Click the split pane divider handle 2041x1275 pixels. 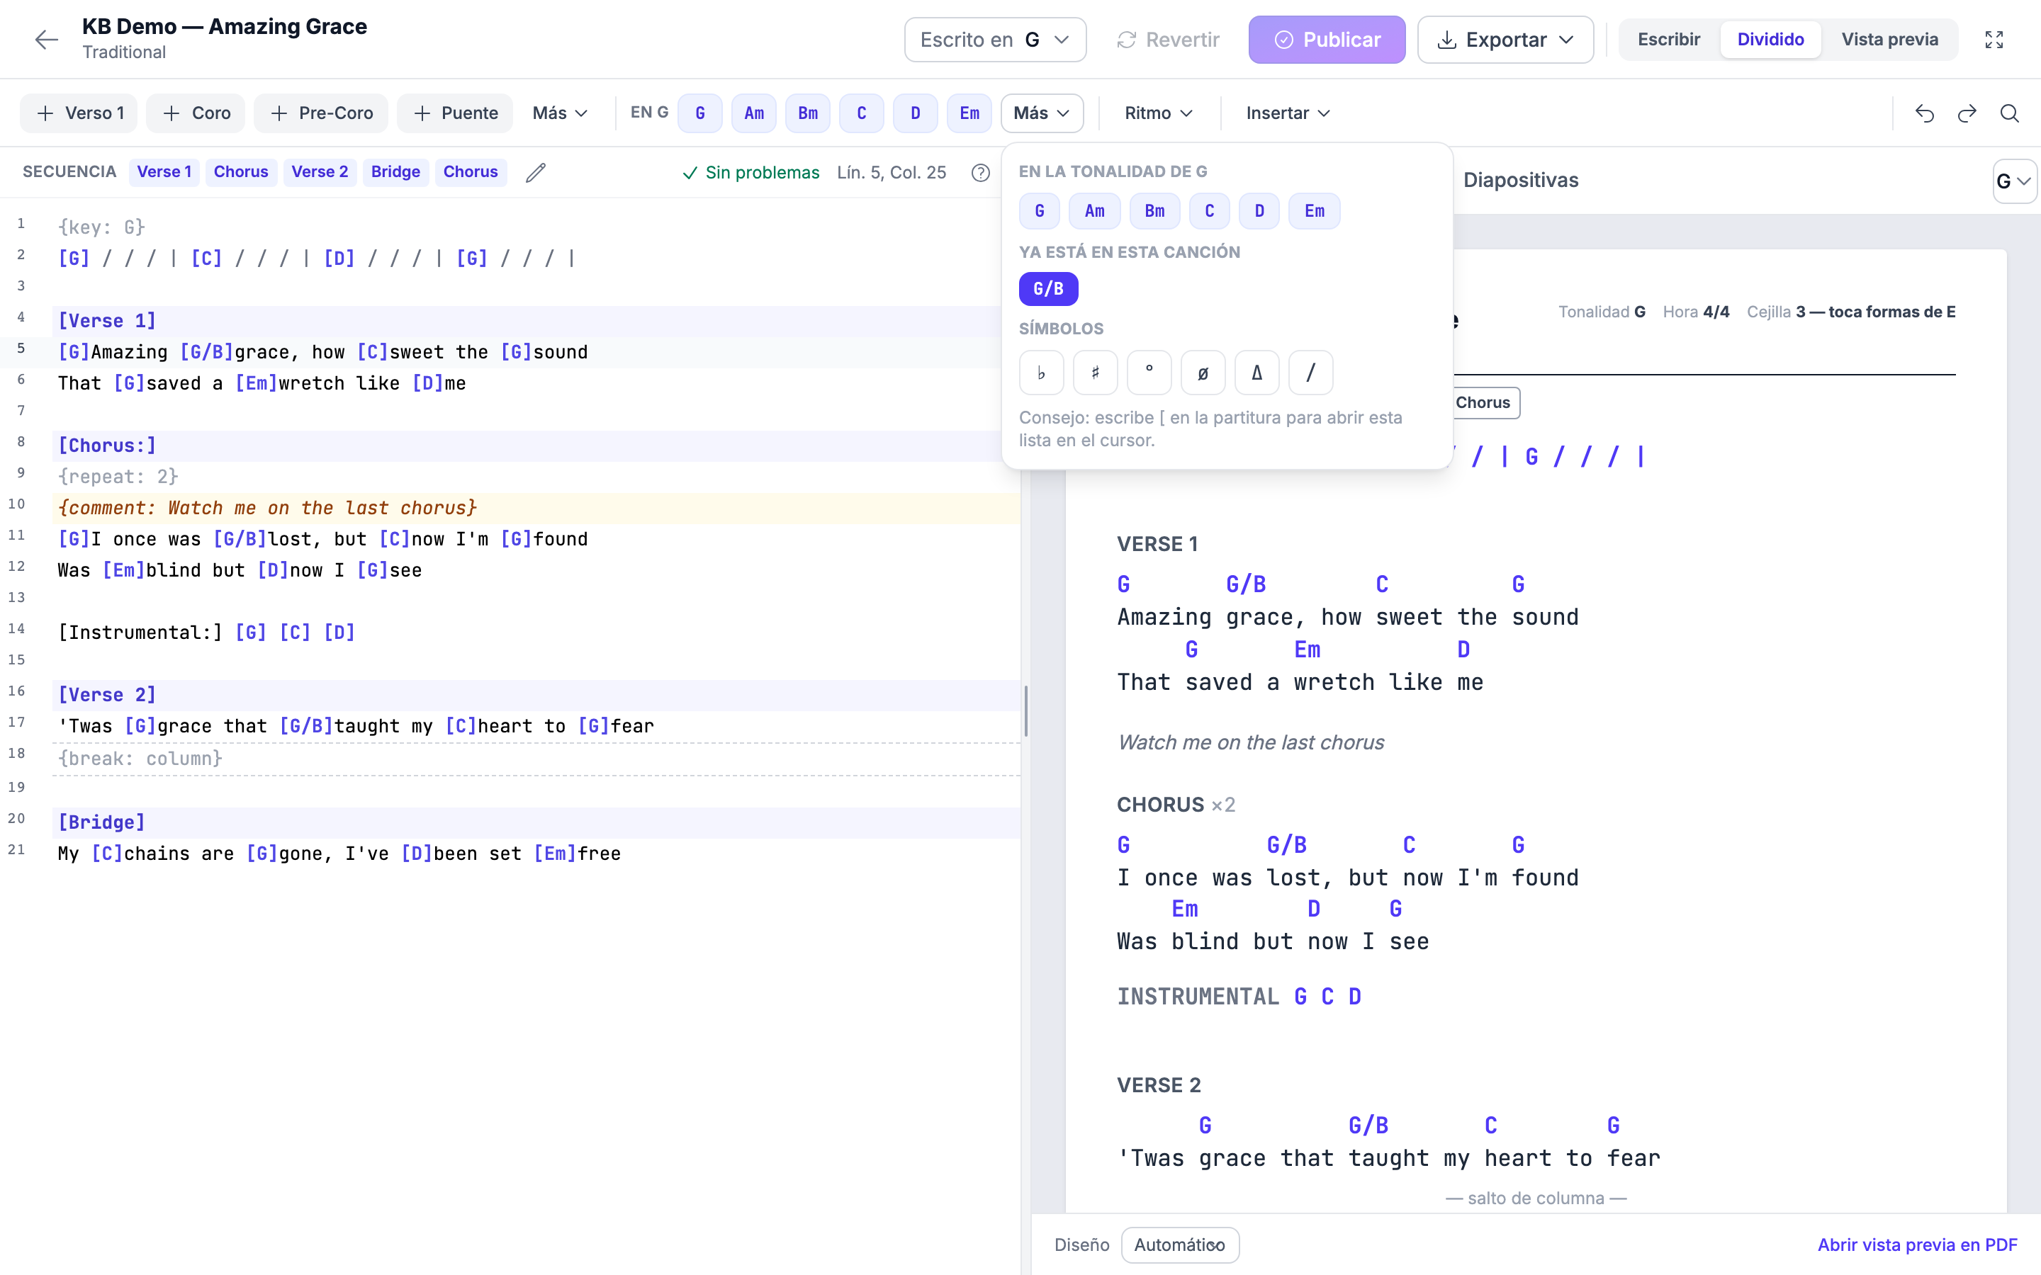pyautogui.click(x=1025, y=710)
